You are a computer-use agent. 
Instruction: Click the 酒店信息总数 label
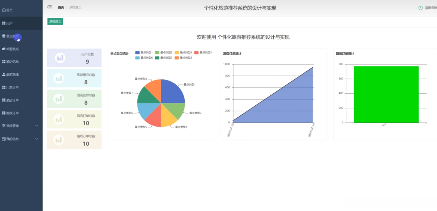86,95
